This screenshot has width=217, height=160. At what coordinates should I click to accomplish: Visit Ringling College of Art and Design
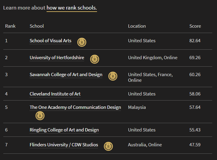click(64, 130)
